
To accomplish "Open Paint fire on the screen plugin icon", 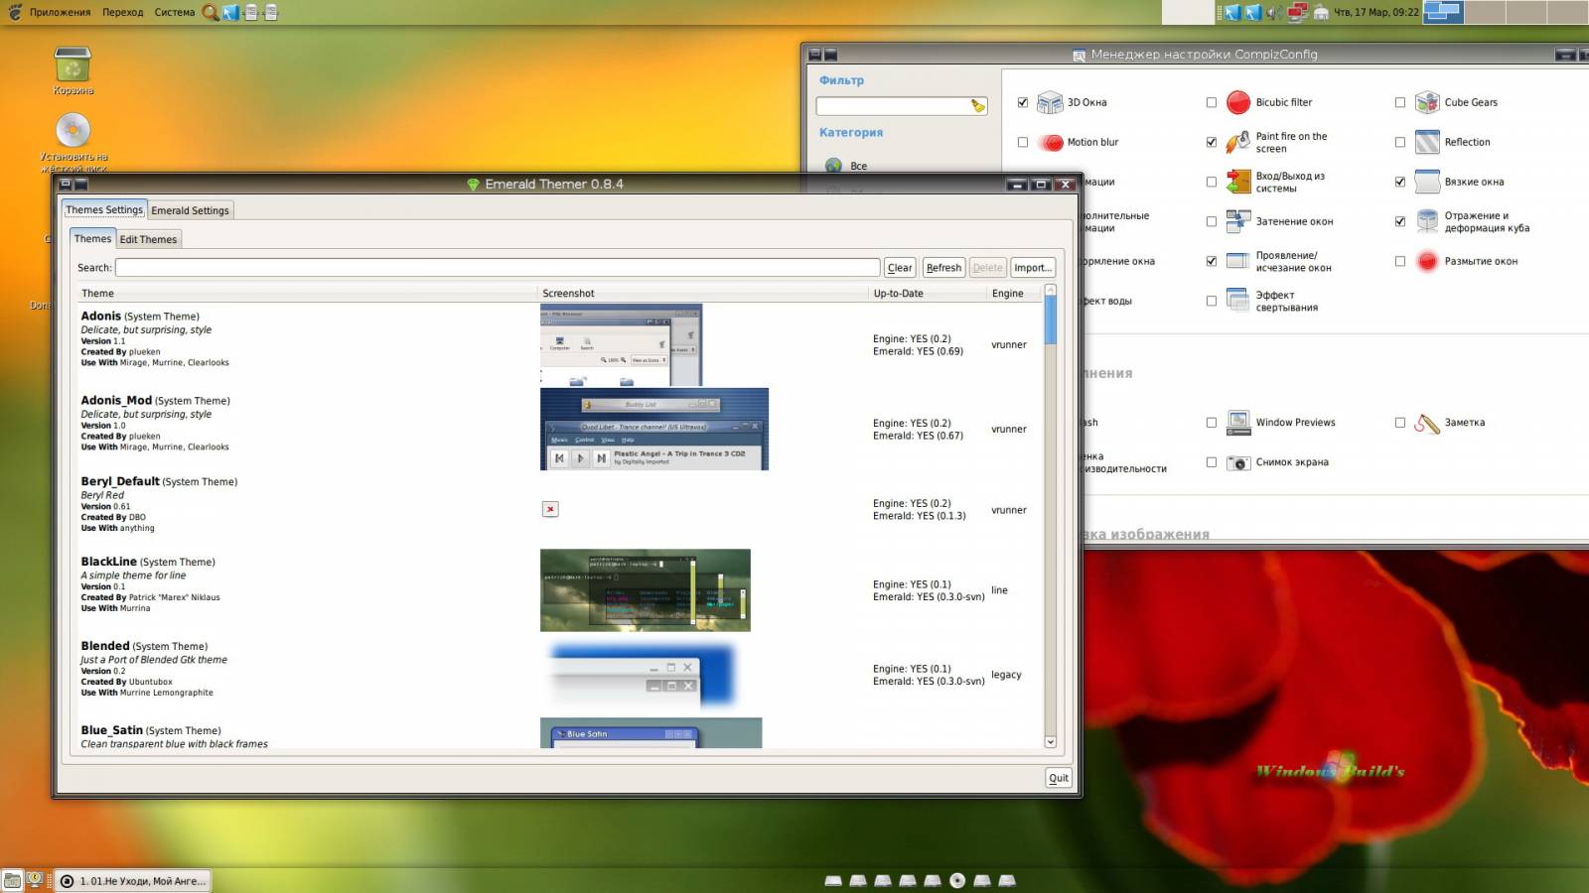I will (1238, 142).
